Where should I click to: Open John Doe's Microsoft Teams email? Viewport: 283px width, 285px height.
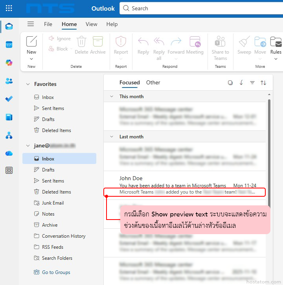(185, 185)
